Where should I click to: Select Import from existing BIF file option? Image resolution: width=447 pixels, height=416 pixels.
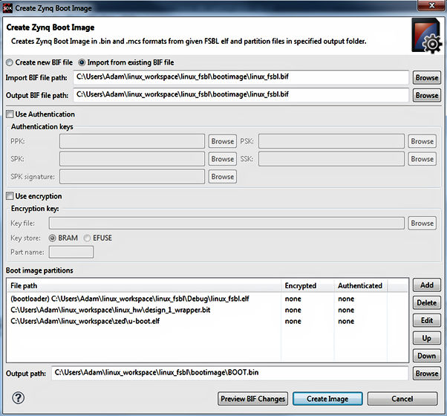[82, 62]
